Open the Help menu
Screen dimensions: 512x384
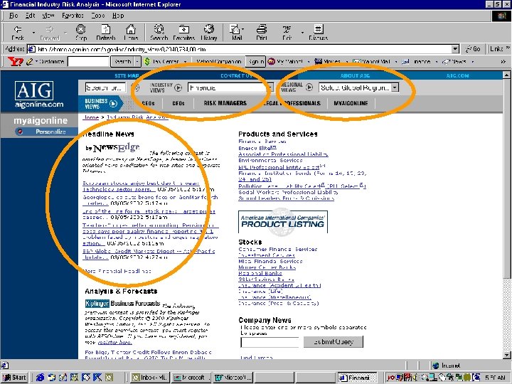coord(118,16)
